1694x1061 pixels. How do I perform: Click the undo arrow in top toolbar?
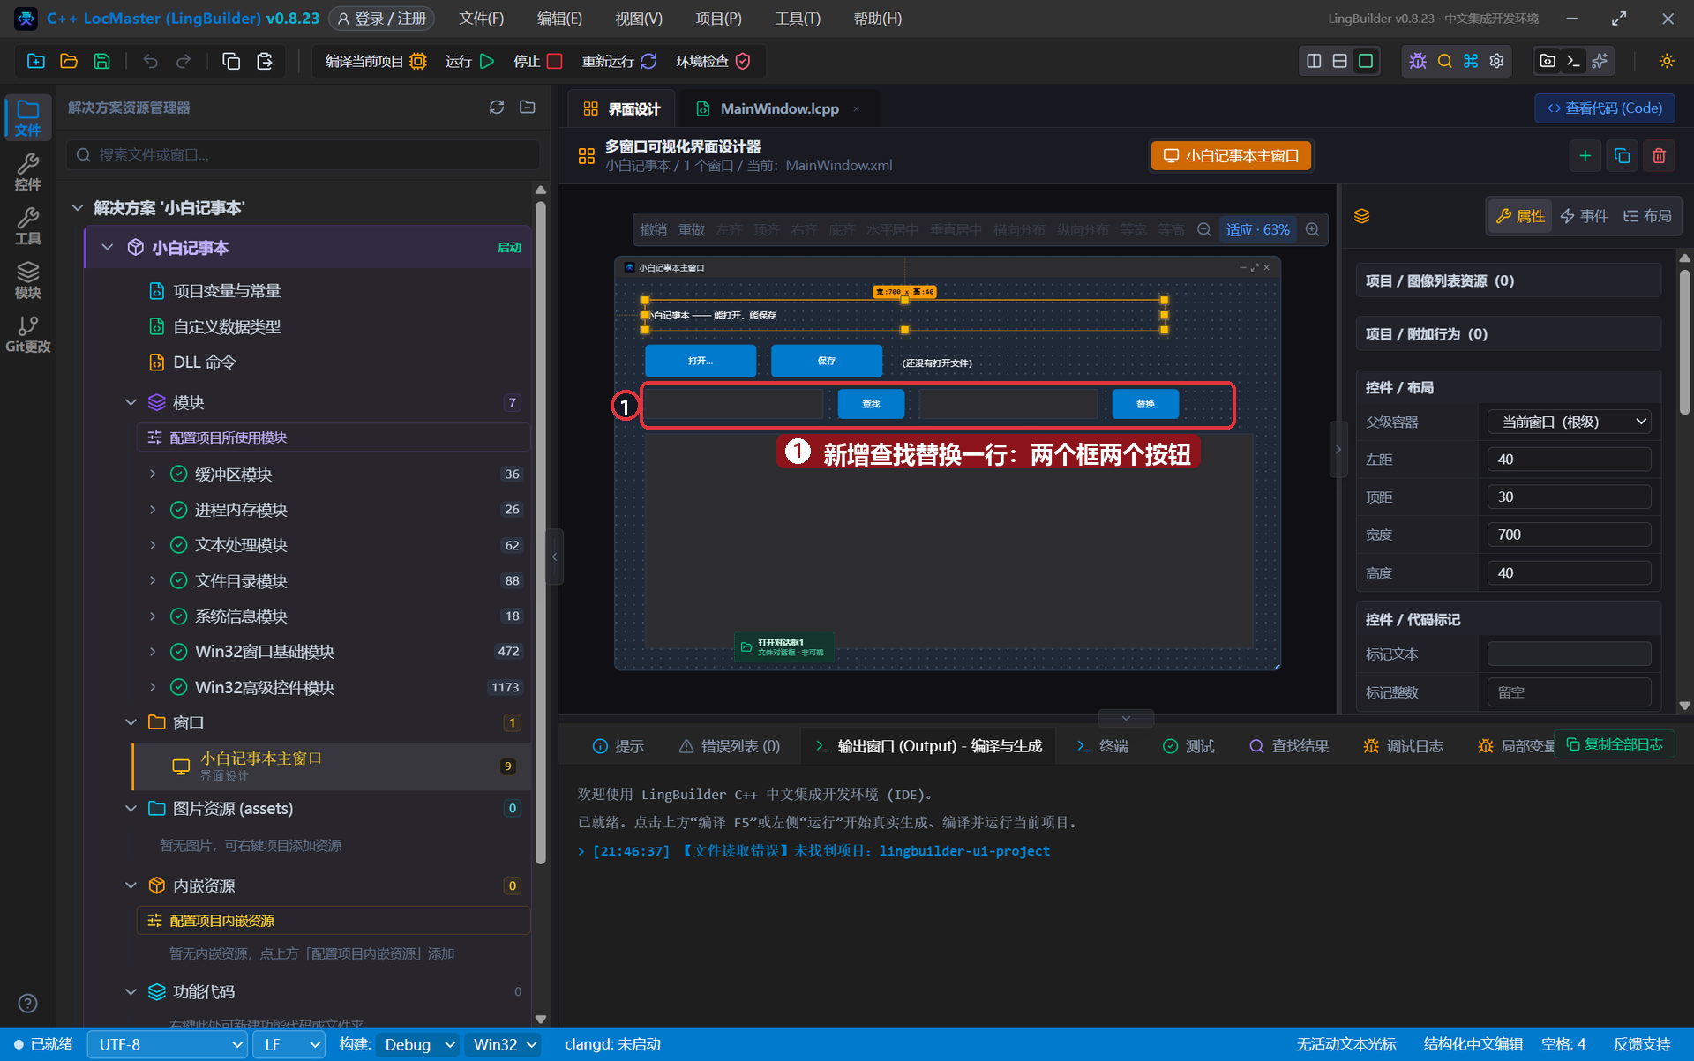click(x=151, y=61)
